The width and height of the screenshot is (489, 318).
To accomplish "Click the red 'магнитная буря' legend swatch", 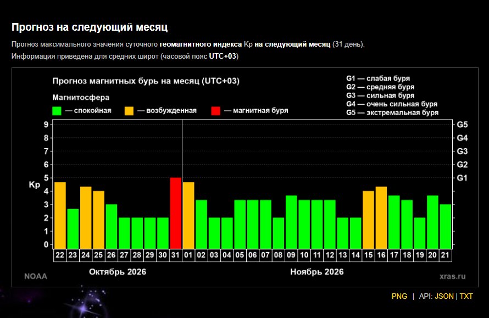I will click(215, 111).
